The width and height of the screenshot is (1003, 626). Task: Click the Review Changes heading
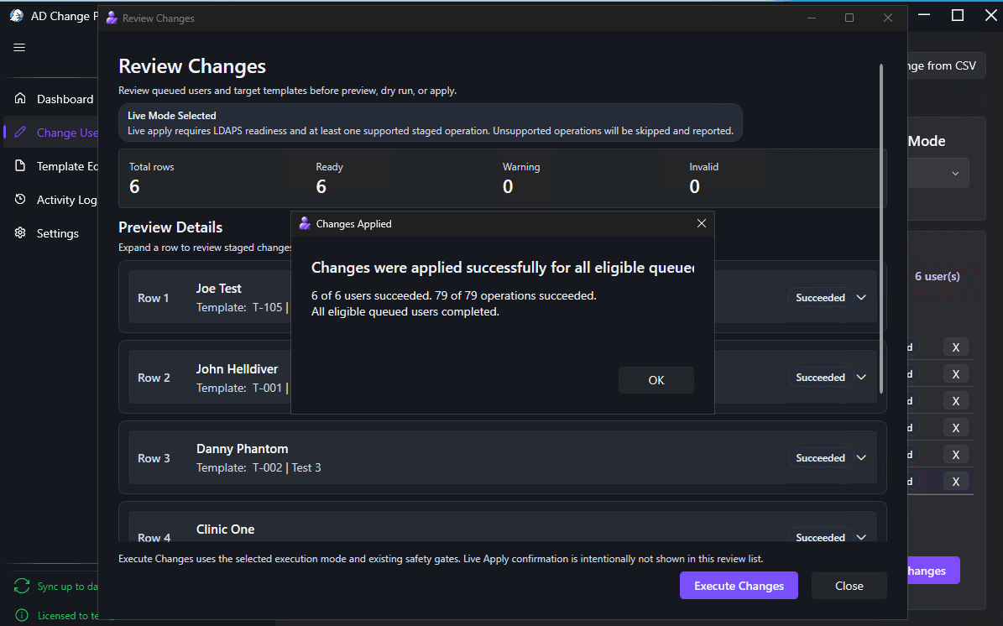(192, 66)
